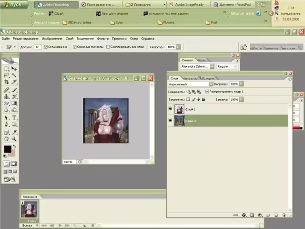305x229 pixels.
Task: Hide the selected bottom Слой 1 layer
Action: point(171,121)
